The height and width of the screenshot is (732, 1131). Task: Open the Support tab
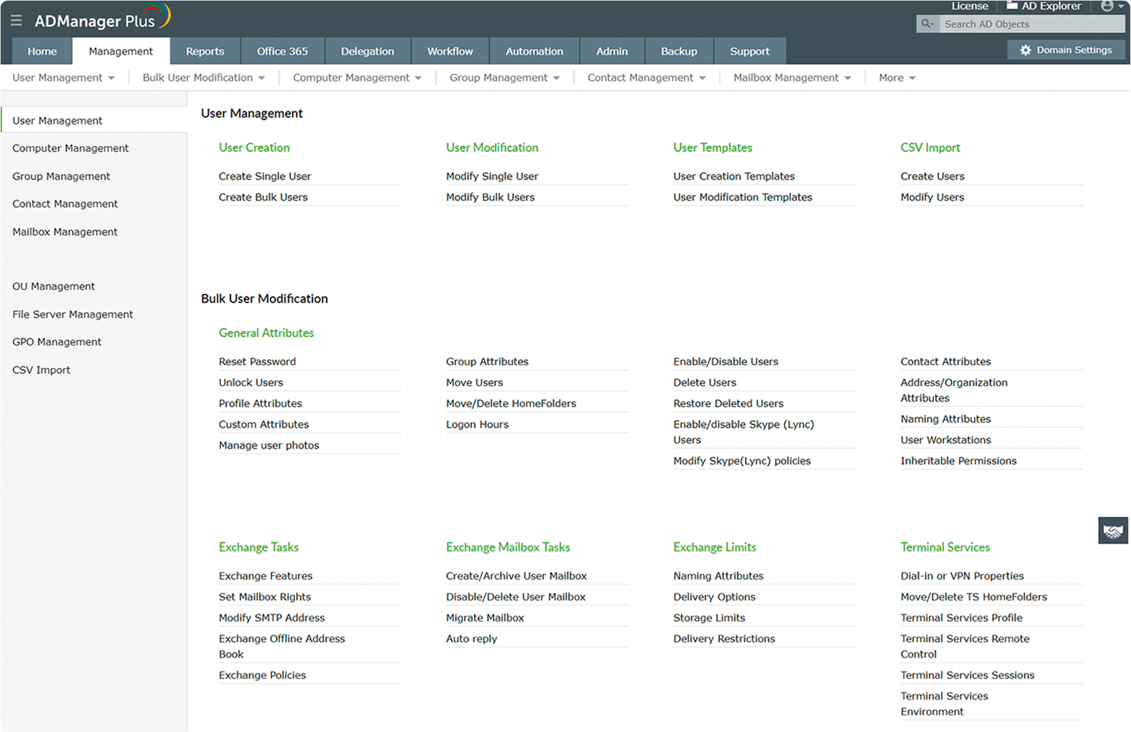click(x=750, y=51)
